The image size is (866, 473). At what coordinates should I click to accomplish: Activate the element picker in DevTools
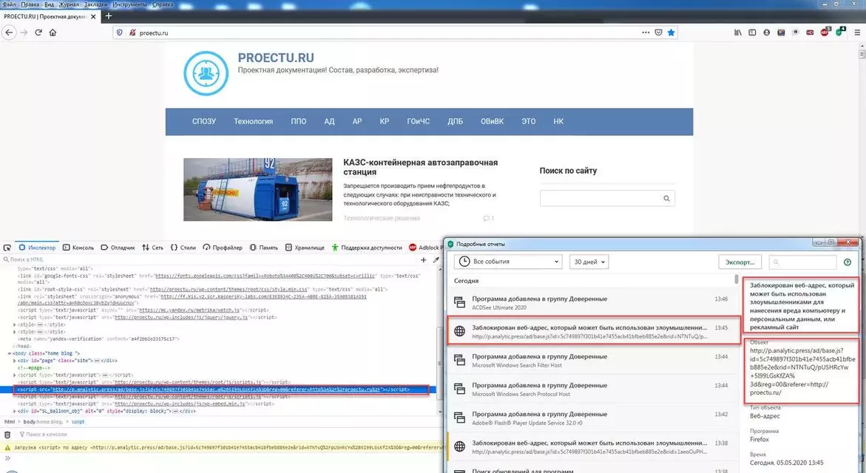click(7, 248)
